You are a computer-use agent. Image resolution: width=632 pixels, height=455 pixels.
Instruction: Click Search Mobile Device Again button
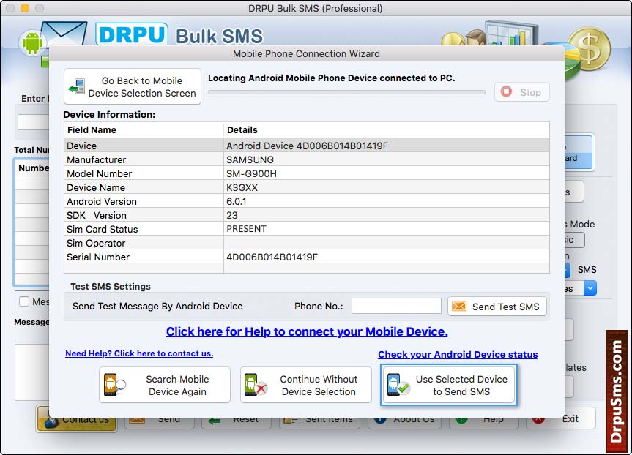pos(165,385)
